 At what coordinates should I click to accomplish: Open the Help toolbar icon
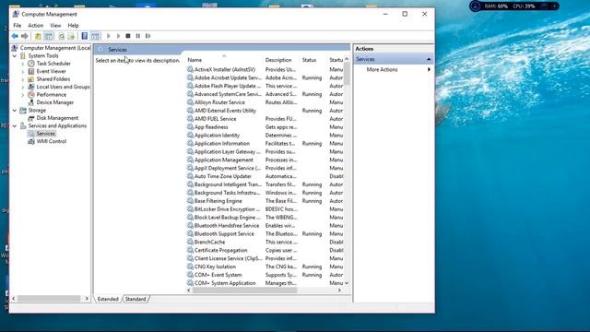(x=84, y=36)
